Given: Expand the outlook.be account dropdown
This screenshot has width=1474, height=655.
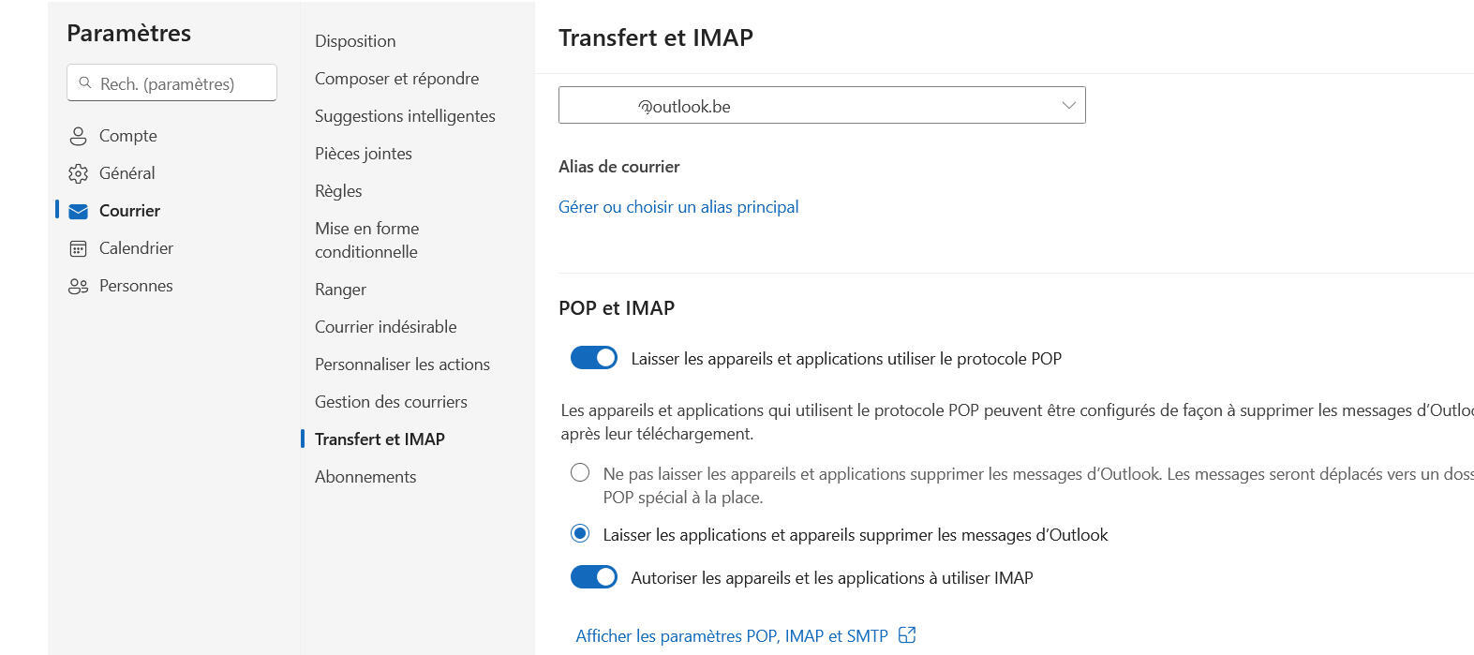Looking at the screenshot, I should [1067, 105].
